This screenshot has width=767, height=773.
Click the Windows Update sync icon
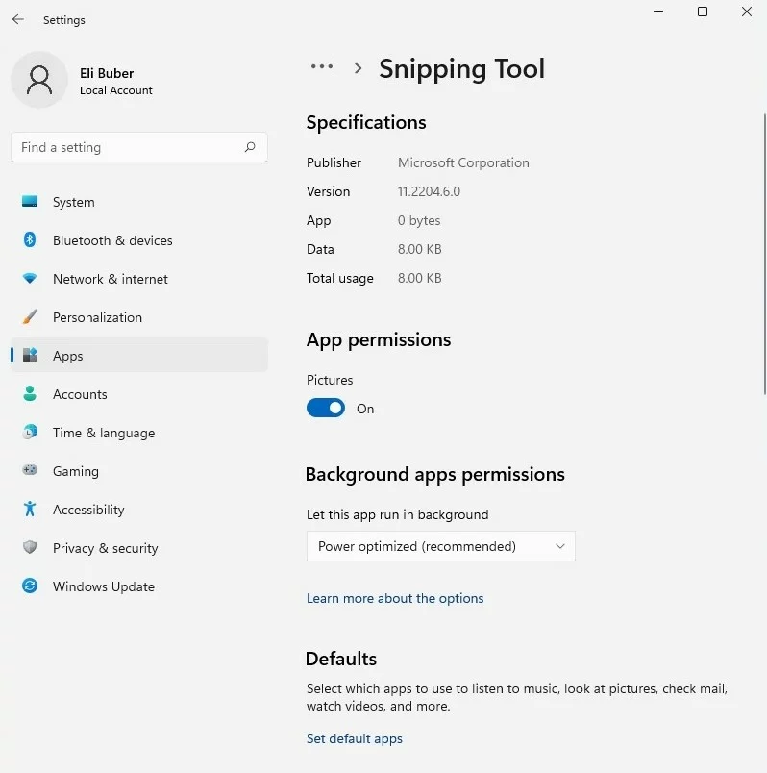(30, 586)
